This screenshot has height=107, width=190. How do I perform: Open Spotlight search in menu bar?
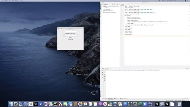(x=183, y=1)
